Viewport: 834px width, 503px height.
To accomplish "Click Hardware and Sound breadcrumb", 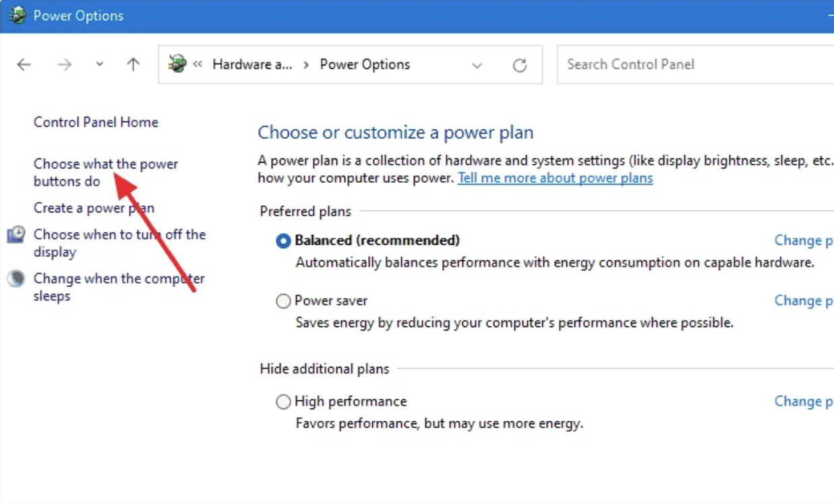I will [x=252, y=65].
